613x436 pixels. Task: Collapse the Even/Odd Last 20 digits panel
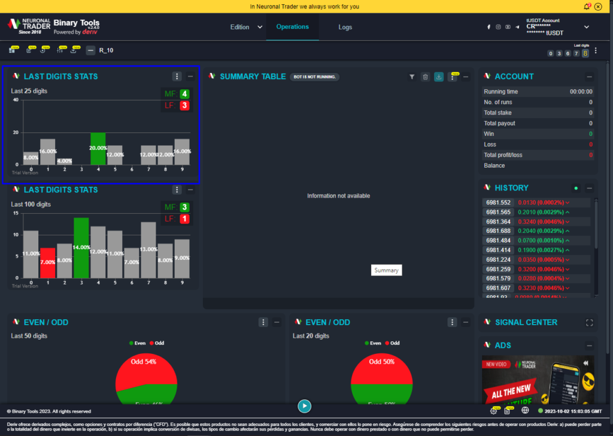tap(466, 322)
